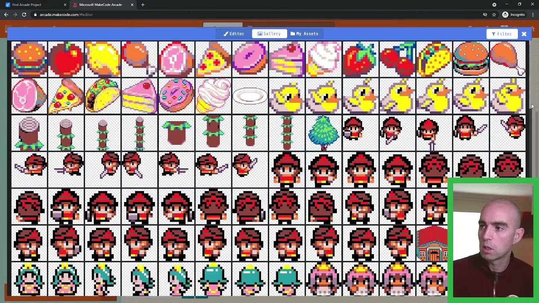Select the Microsoft MakeCode Arcade browser tab
This screenshot has height=303, width=539.
100,5
